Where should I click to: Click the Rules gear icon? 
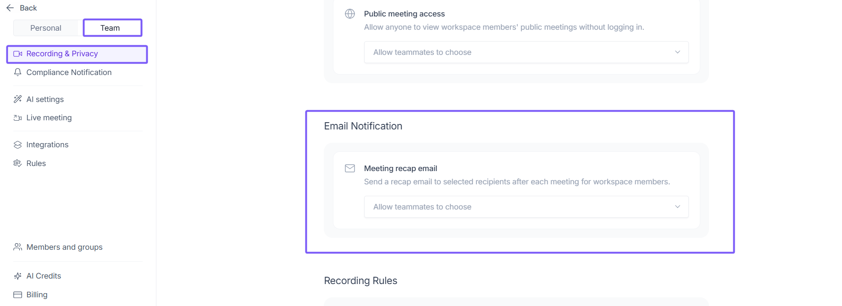18,163
